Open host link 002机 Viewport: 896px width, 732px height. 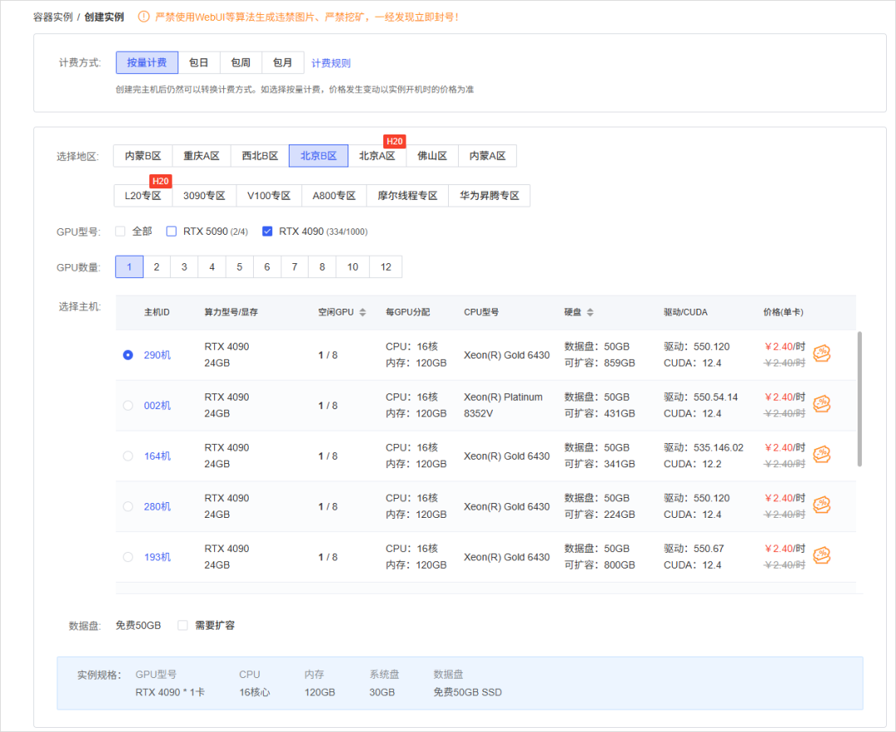[x=157, y=405]
